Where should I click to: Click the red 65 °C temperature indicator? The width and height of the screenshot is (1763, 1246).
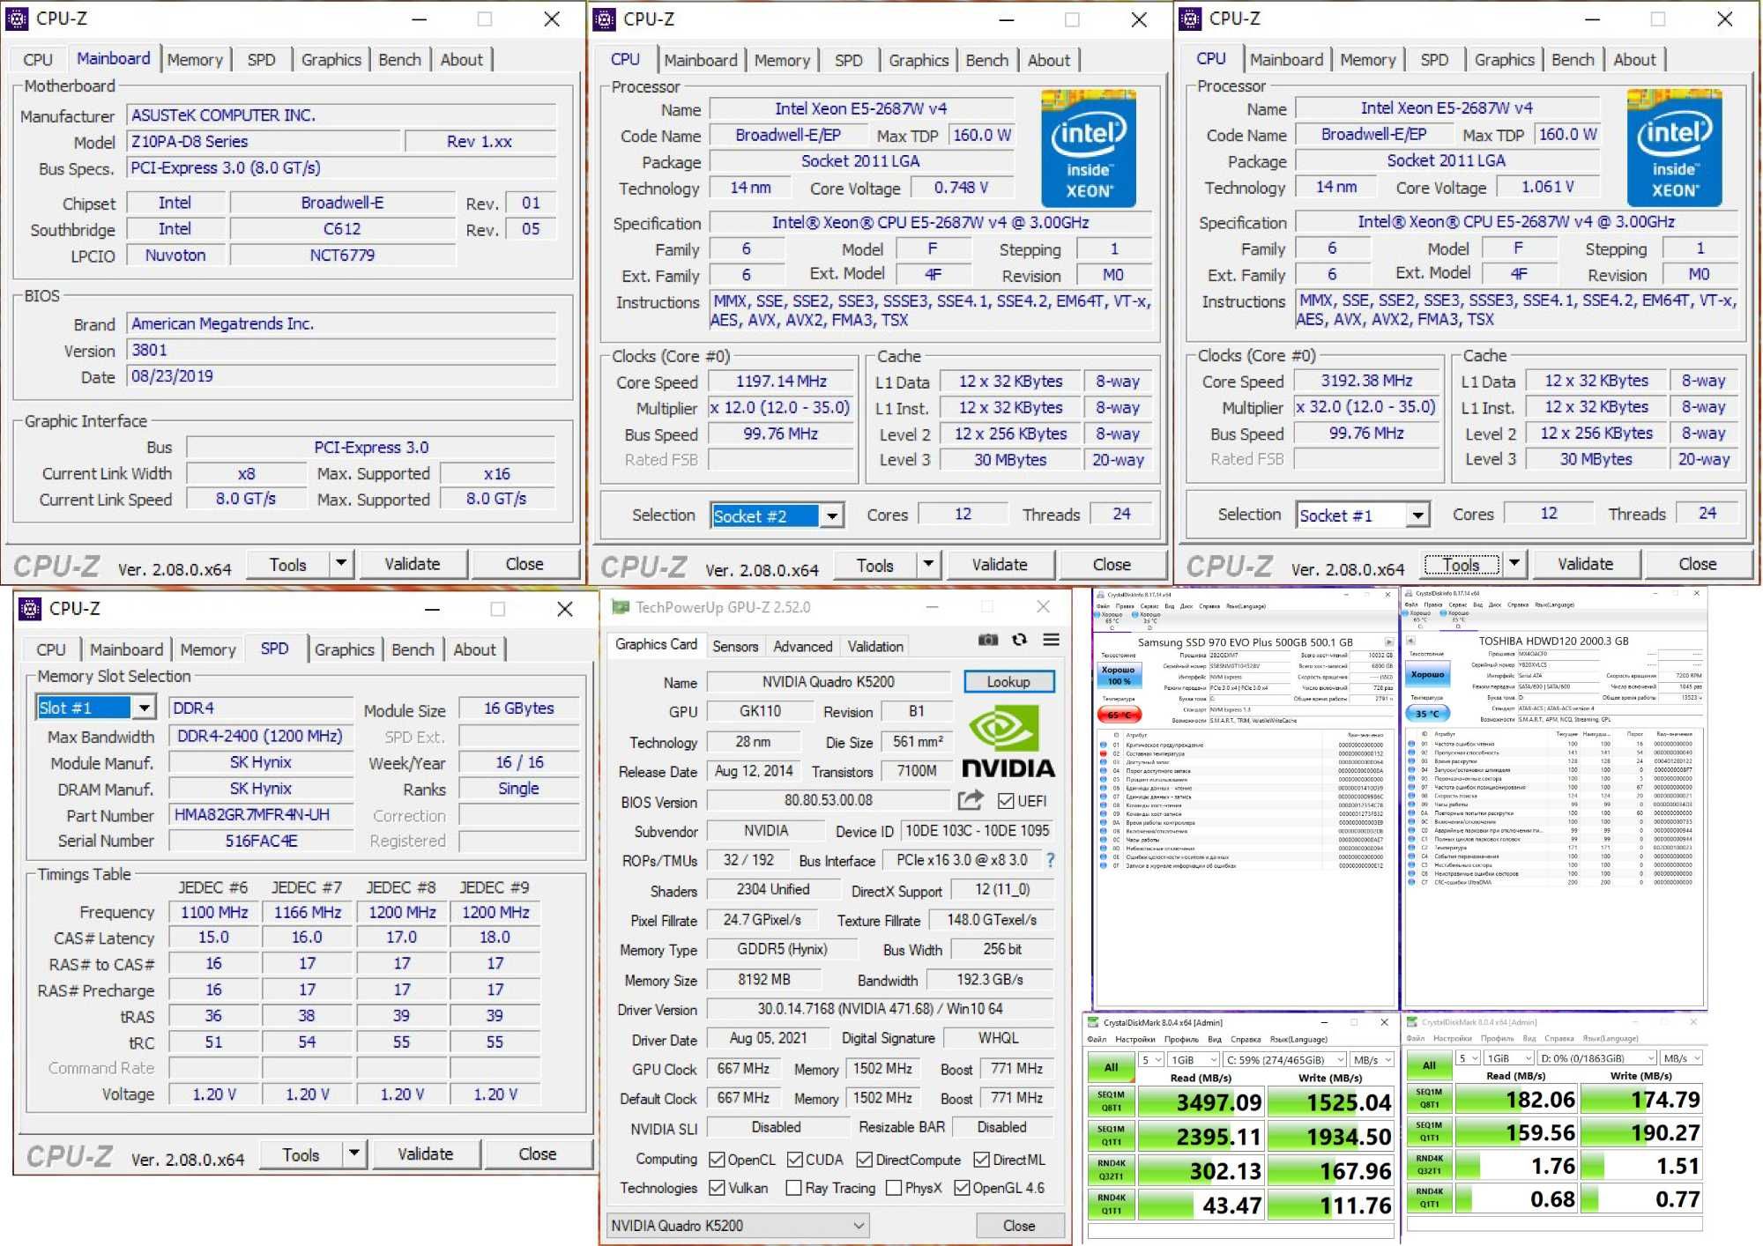click(x=1119, y=715)
